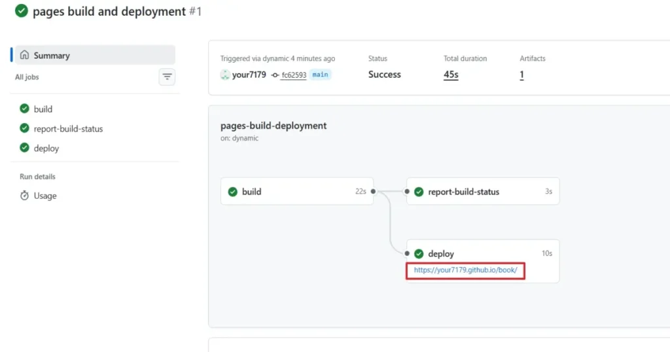Click the 'All jobs' label
This screenshot has height=352, width=670.
pyautogui.click(x=27, y=77)
